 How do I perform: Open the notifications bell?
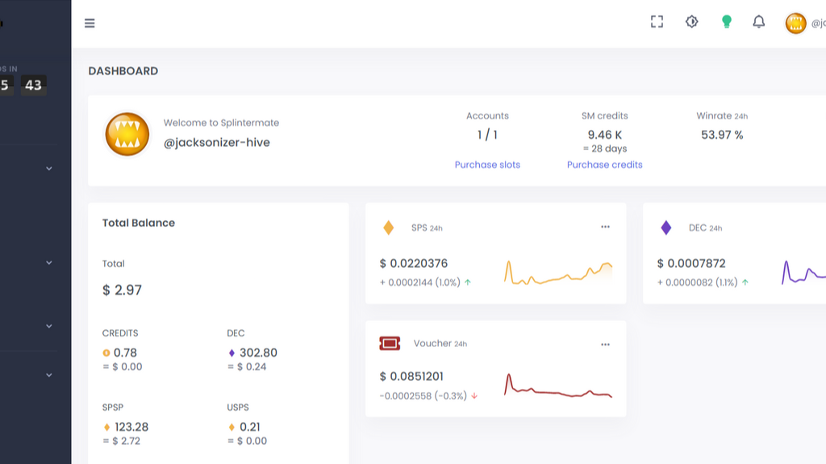click(x=758, y=23)
